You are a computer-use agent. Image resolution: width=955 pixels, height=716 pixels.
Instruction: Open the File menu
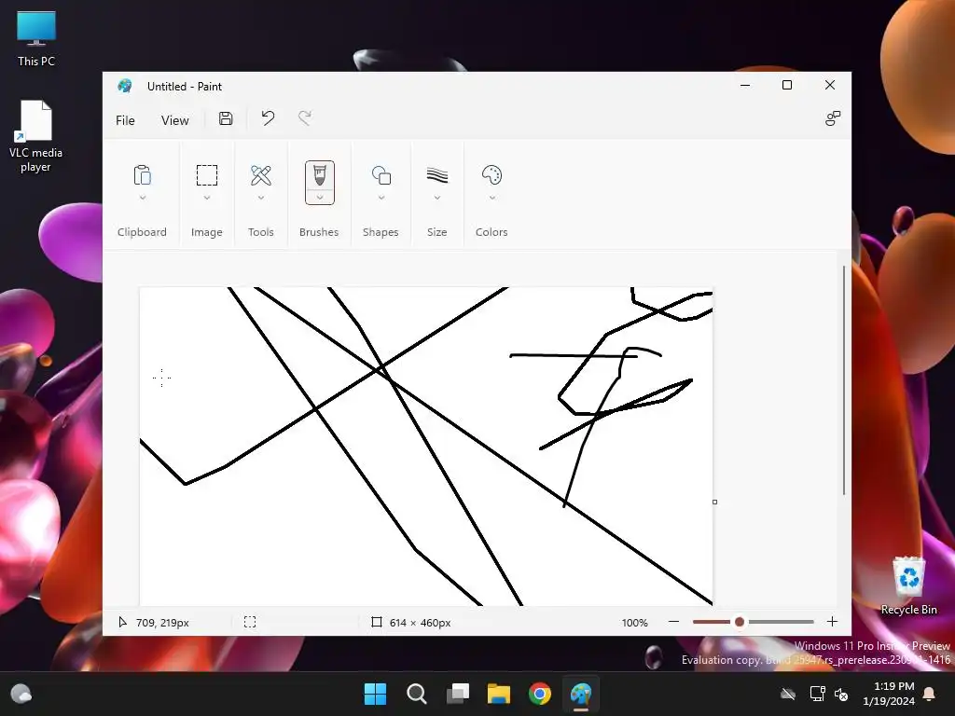tap(125, 120)
